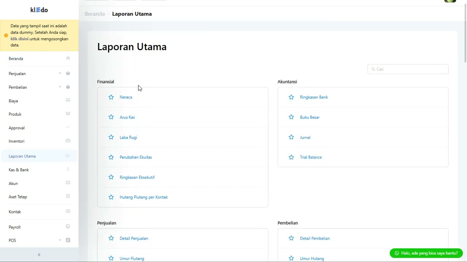
Task: Expand the Pembelian submenu chevron
Action: click(60, 87)
